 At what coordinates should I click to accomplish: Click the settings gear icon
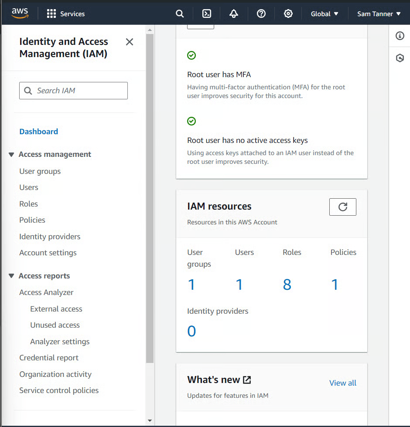tap(288, 14)
